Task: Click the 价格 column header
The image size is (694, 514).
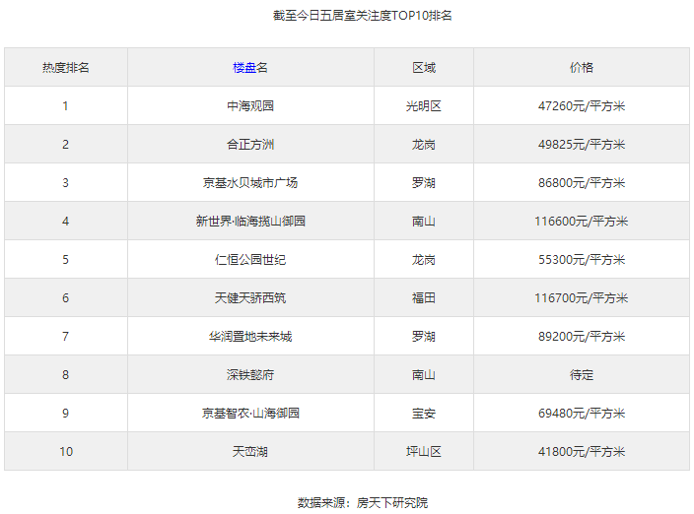Action: [581, 67]
